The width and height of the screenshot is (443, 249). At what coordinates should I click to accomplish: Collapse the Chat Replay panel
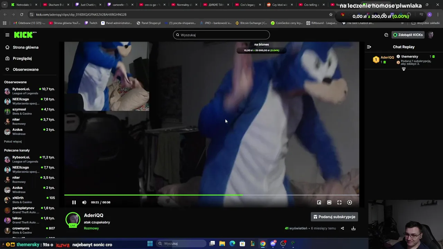tap(369, 47)
